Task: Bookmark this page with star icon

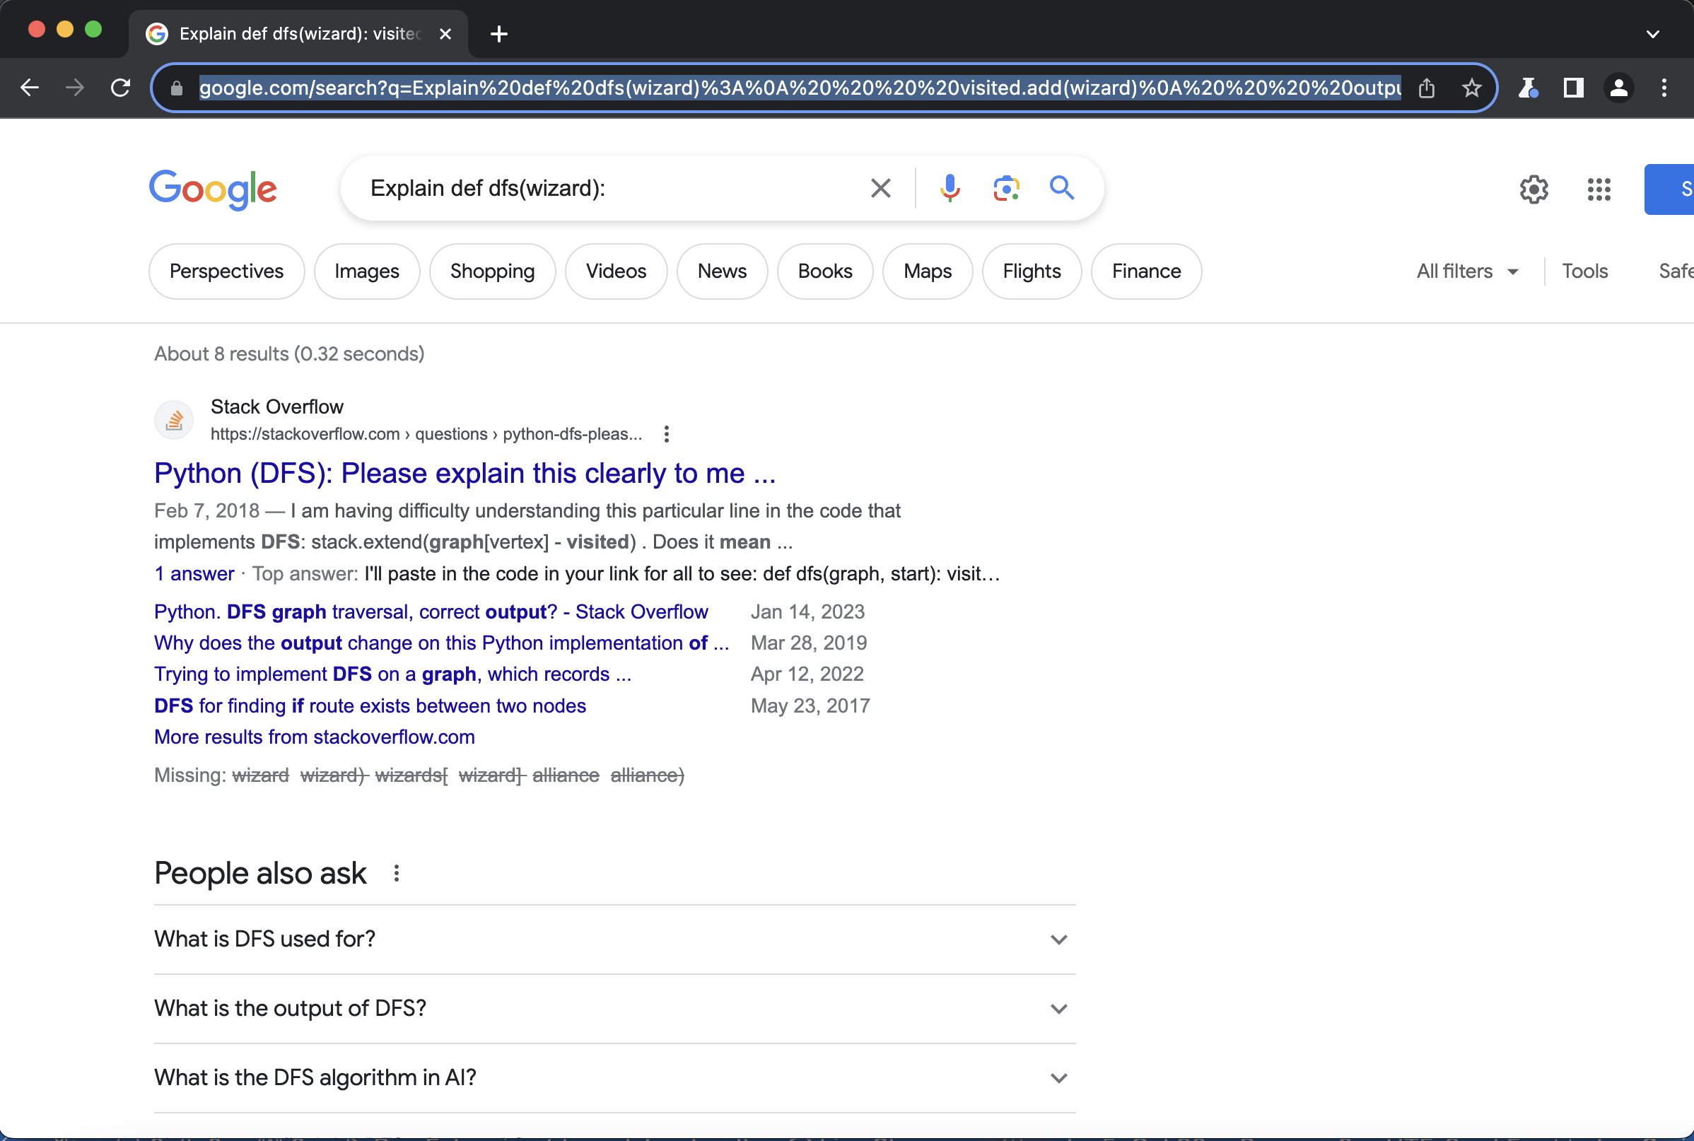Action: click(x=1471, y=88)
